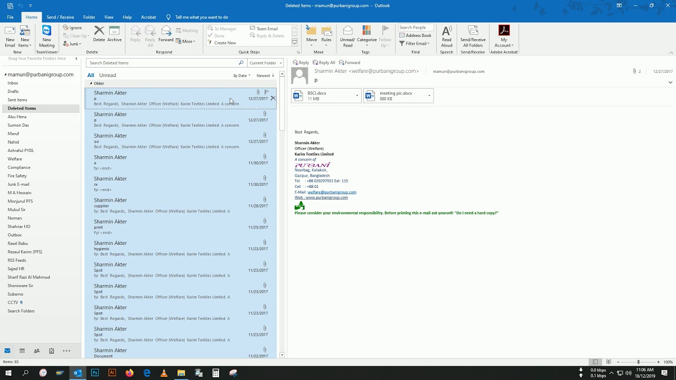Open Windows Start menu

pos(8,373)
